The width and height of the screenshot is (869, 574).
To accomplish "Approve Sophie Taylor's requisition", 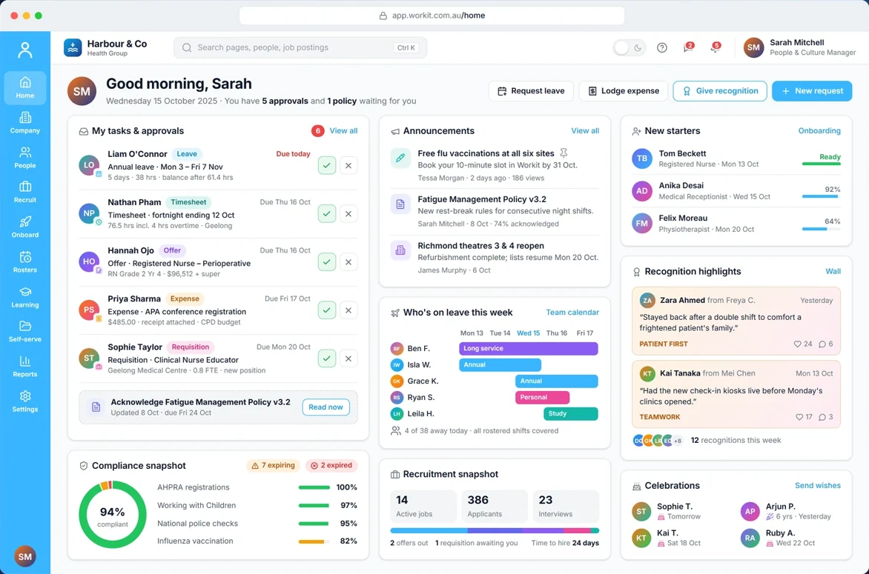I will point(327,358).
